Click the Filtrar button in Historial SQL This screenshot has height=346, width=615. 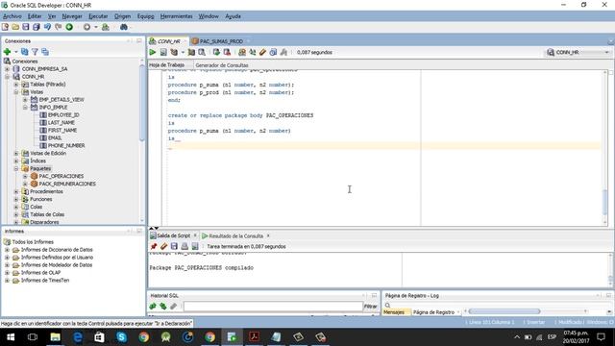pyautogui.click(x=370, y=306)
